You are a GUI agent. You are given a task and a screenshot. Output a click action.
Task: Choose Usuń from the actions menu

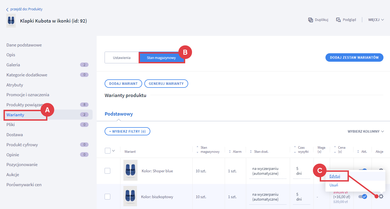[x=334, y=185]
